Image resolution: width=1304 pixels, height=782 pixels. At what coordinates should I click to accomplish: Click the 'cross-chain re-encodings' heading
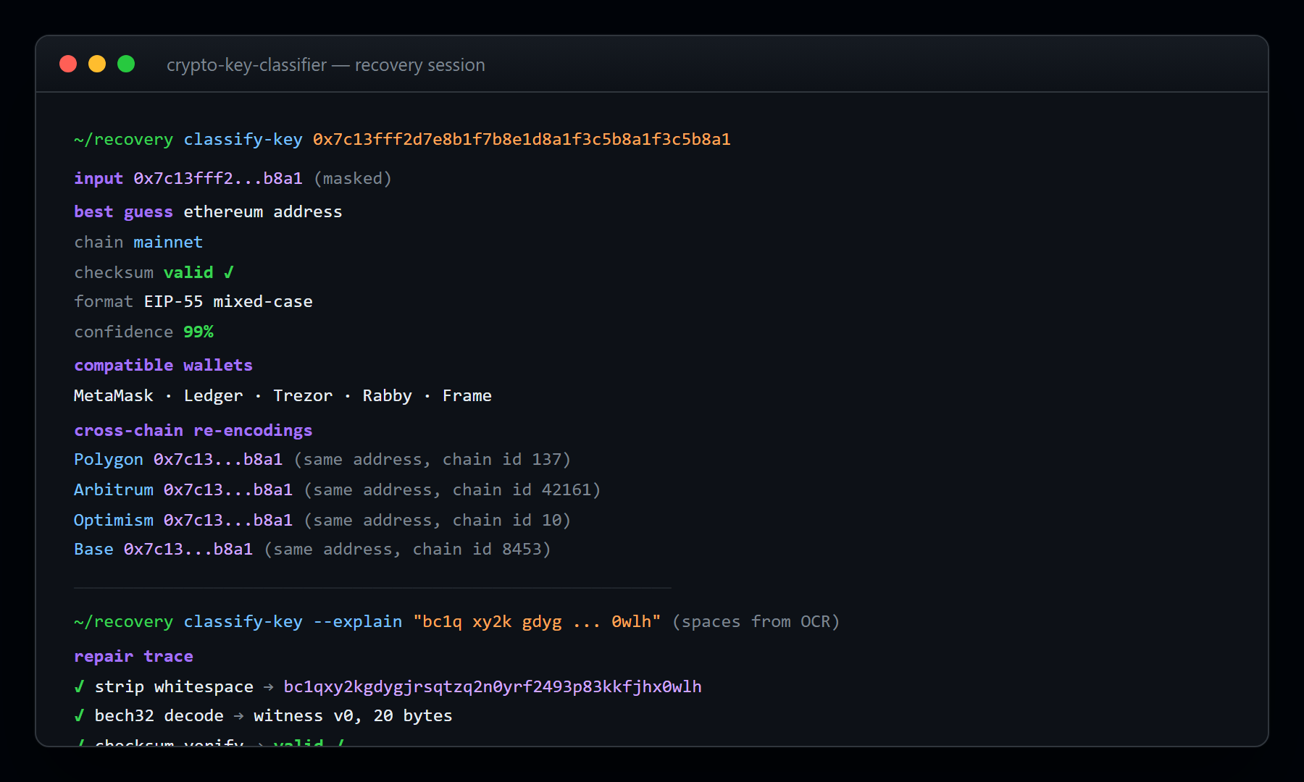pos(193,430)
